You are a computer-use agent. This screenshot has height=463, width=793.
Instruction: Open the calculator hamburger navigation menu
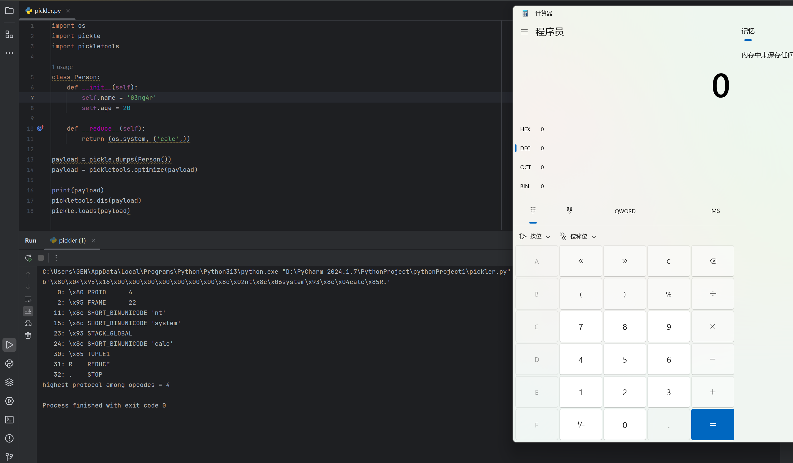pyautogui.click(x=524, y=32)
